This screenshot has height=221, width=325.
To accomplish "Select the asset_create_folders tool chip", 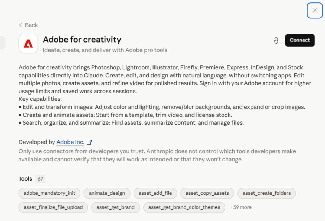I will [x=267, y=193].
